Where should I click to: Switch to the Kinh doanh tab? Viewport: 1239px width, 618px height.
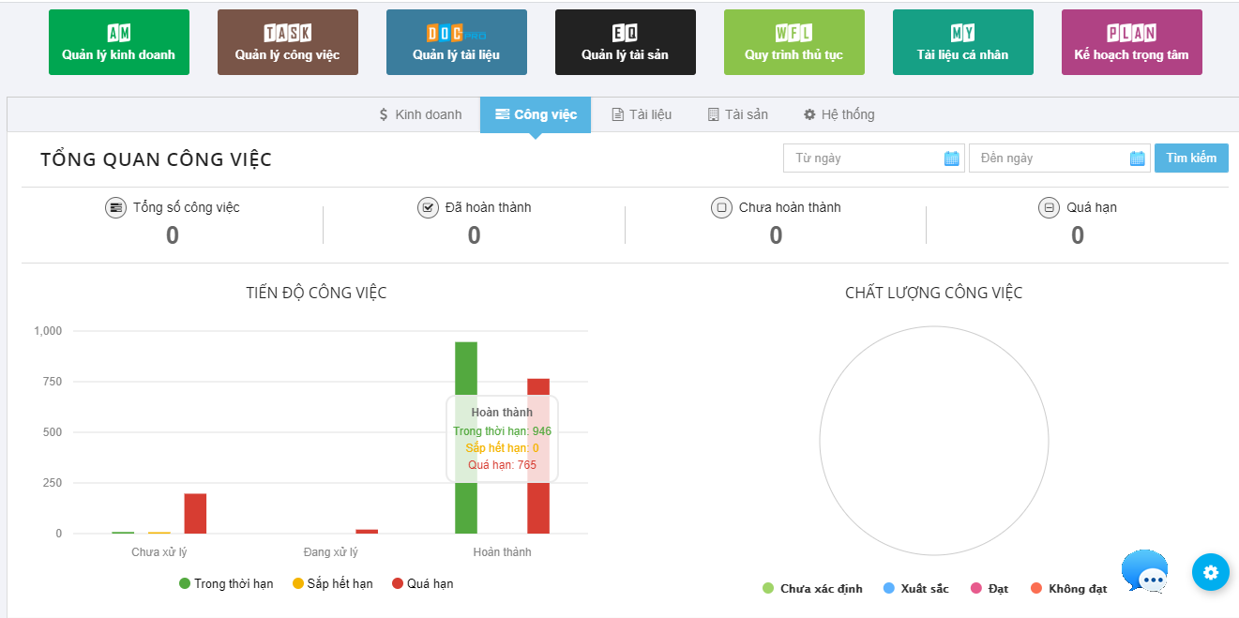click(420, 114)
